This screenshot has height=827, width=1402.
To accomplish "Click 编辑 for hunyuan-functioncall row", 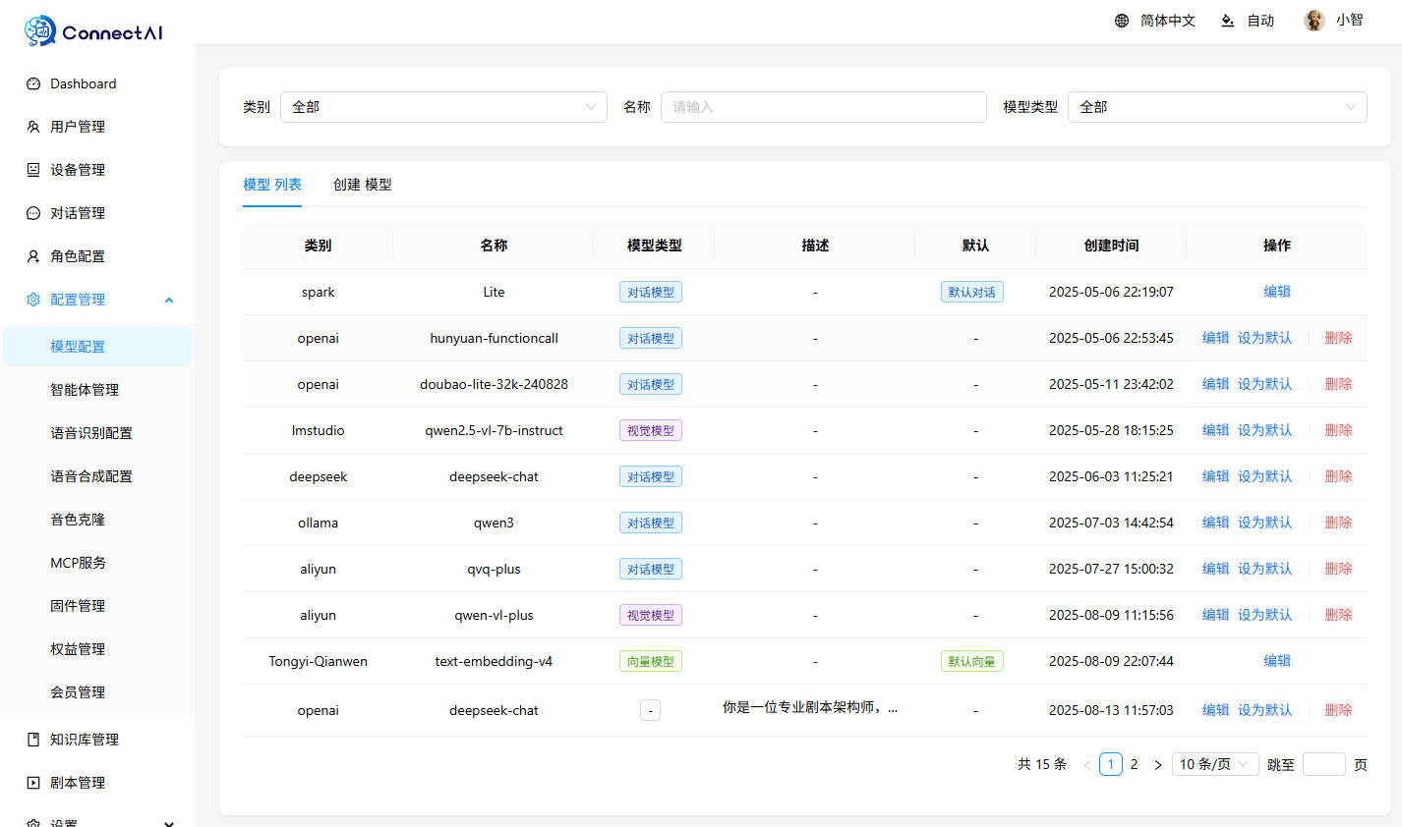I will tap(1215, 338).
